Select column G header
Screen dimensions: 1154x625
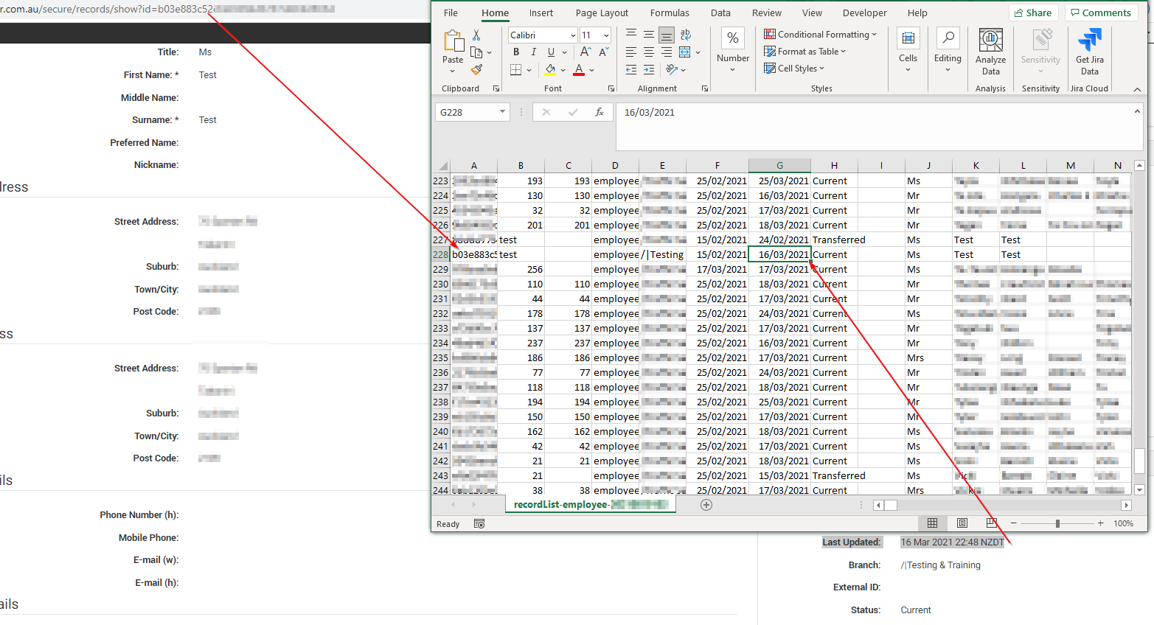(x=779, y=166)
